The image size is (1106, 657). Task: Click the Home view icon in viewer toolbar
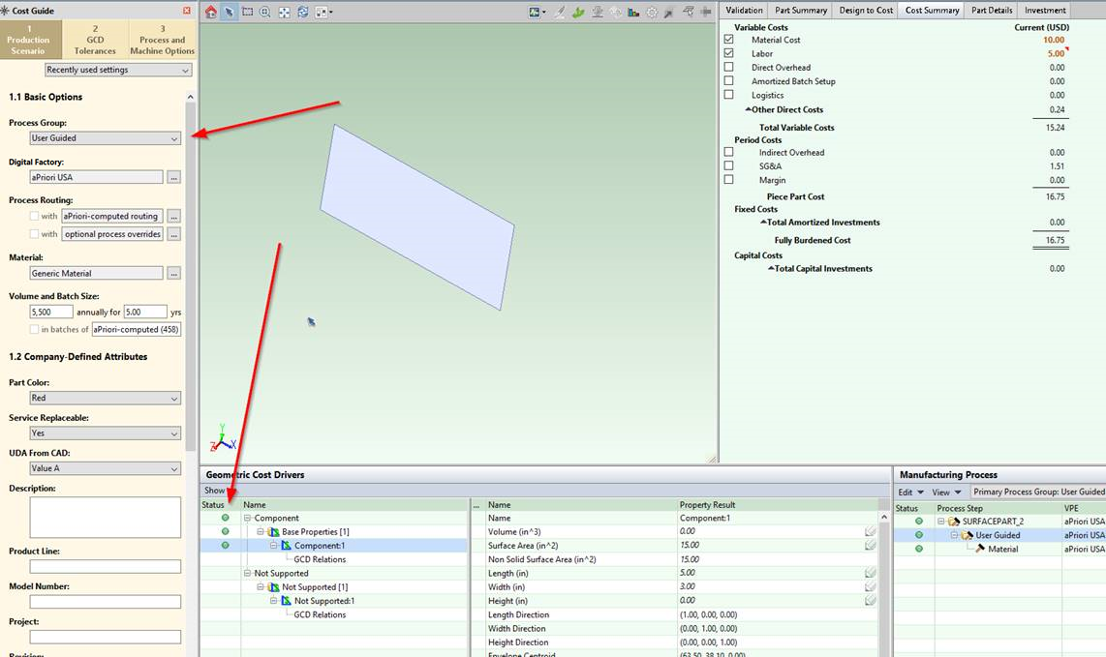pyautogui.click(x=211, y=12)
